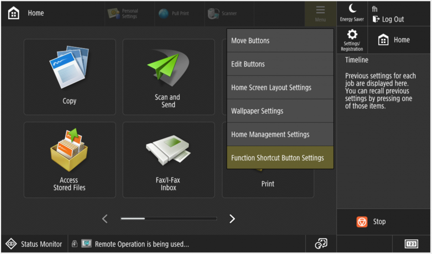Choose Wallpaper Settings menu entry
The image size is (432, 254).
click(280, 111)
